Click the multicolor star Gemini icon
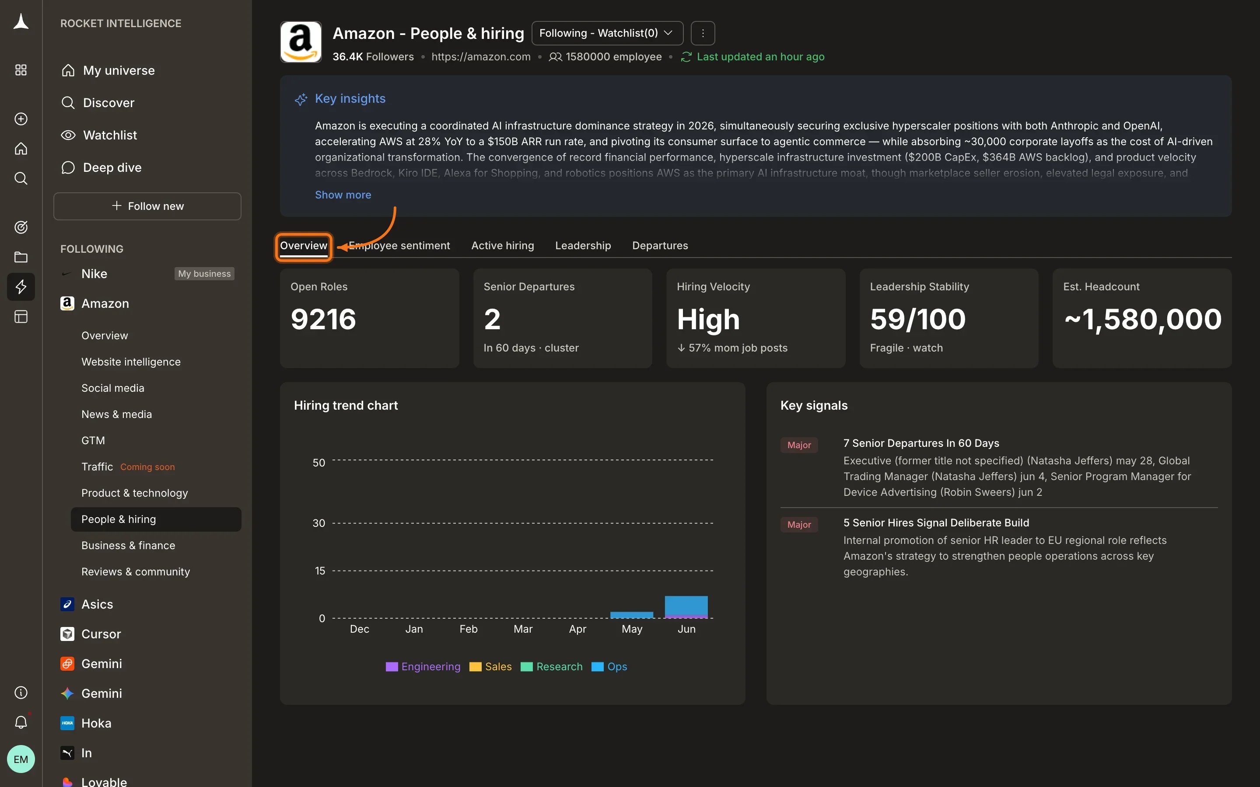The height and width of the screenshot is (787, 1260). (x=67, y=693)
